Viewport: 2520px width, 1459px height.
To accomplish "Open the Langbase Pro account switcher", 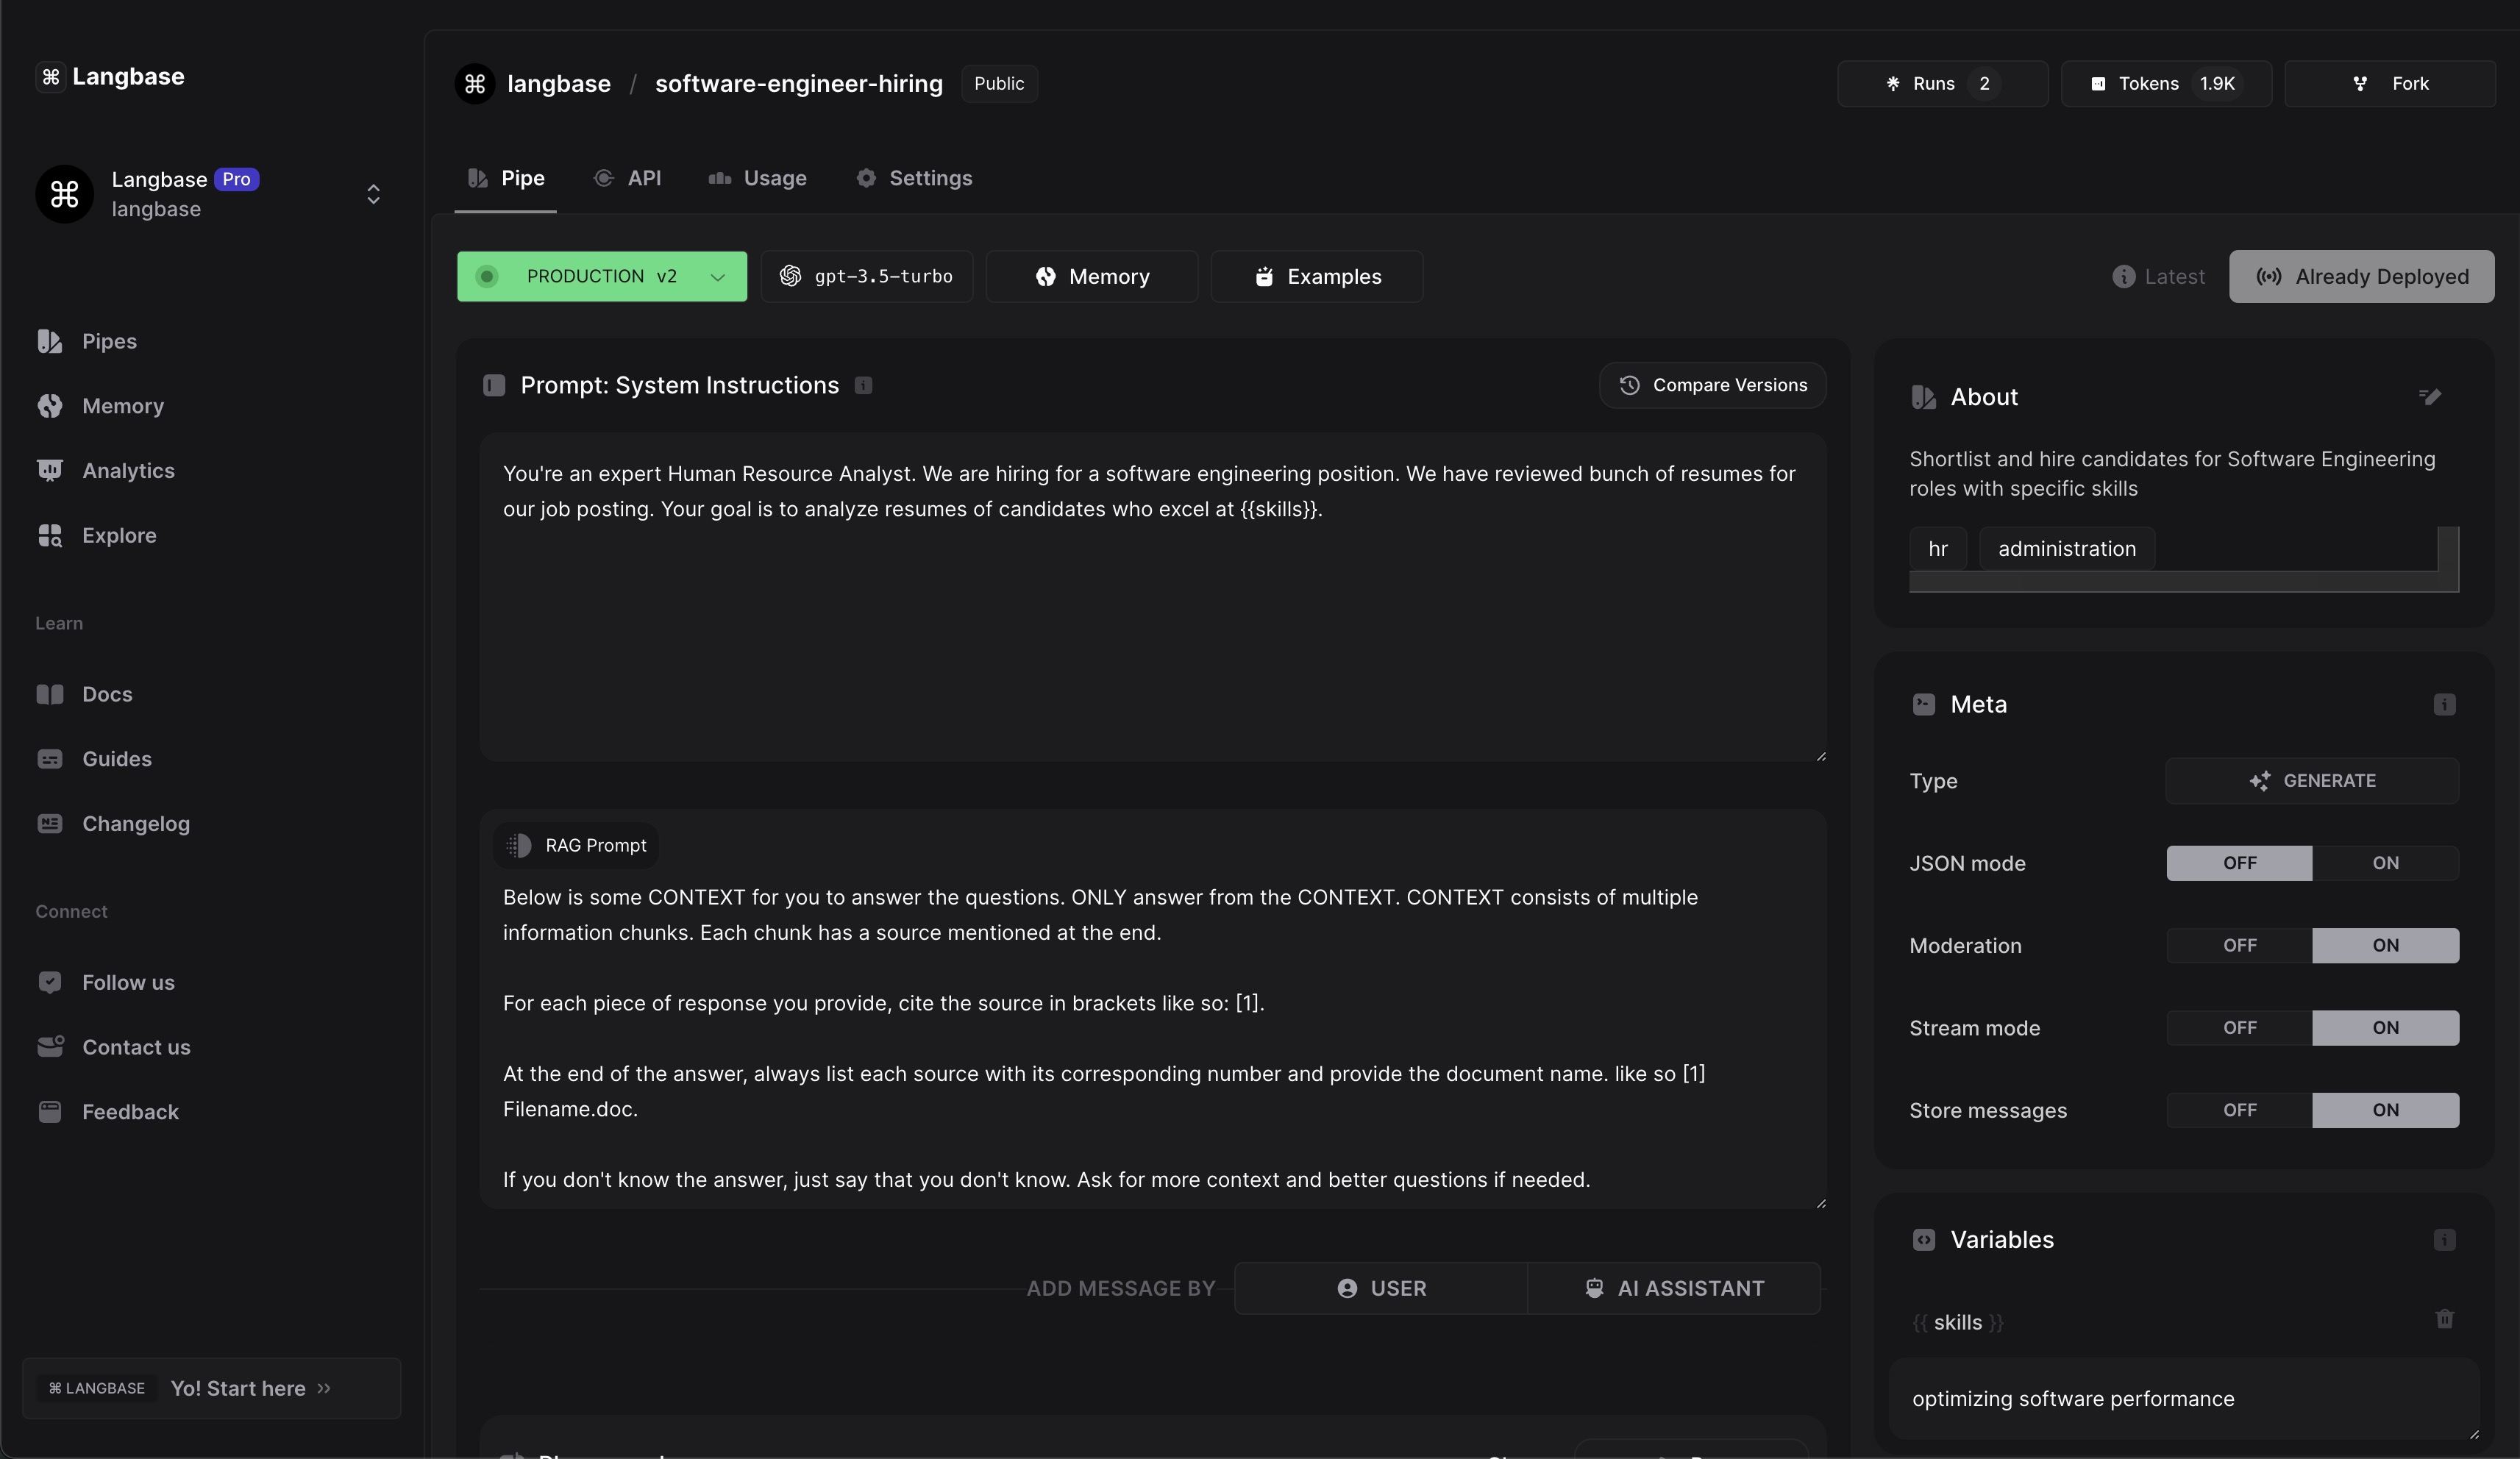I will pyautogui.click(x=372, y=194).
